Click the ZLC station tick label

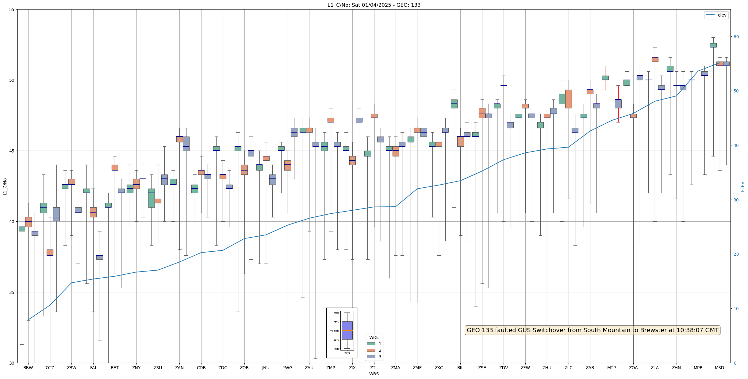click(x=568, y=368)
